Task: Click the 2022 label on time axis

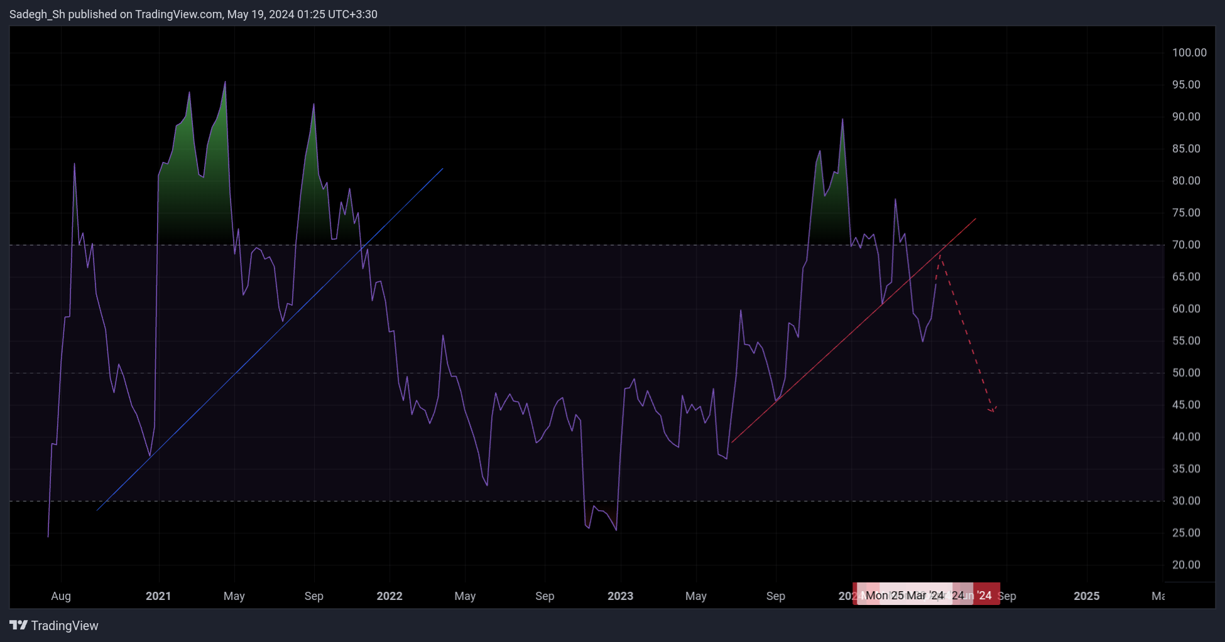Action: coord(389,596)
